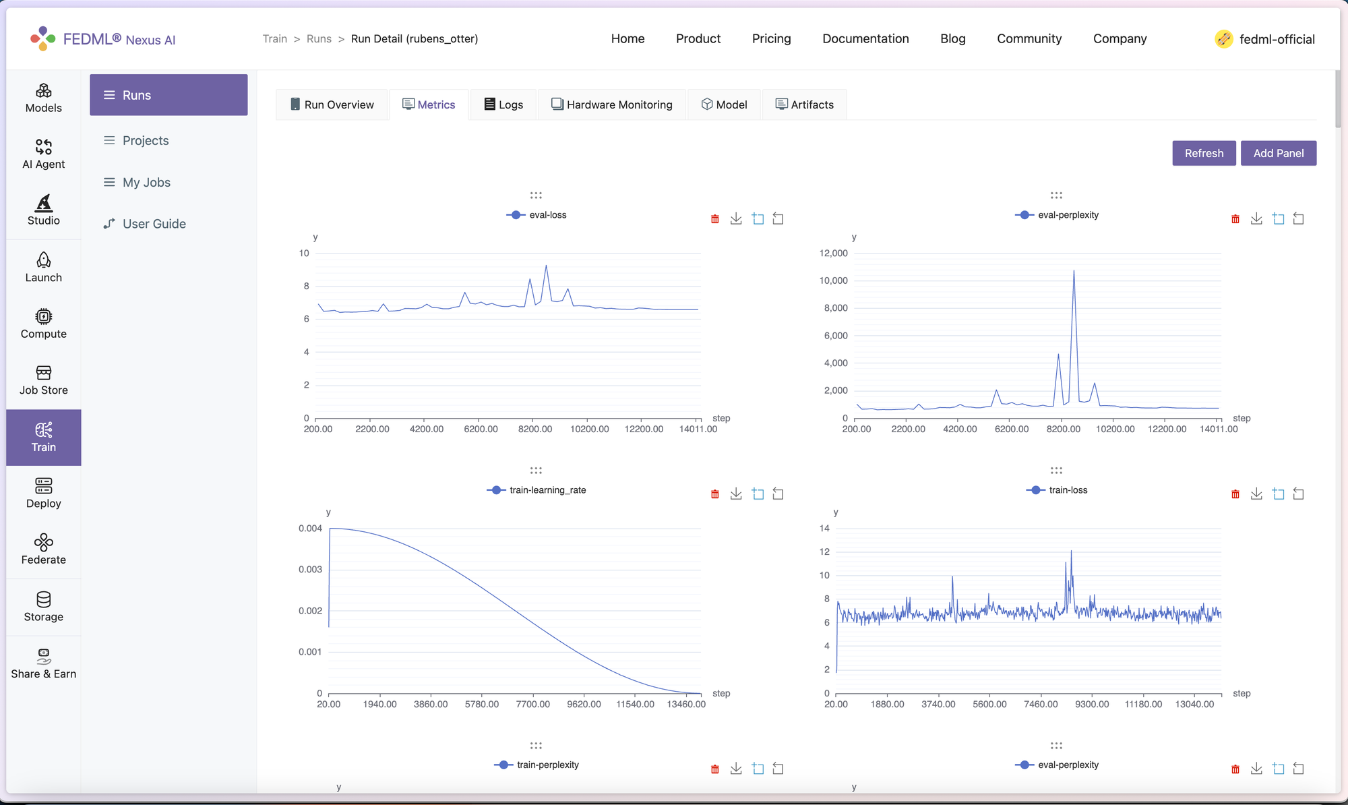
Task: Click the Add Panel button
Action: click(1278, 152)
